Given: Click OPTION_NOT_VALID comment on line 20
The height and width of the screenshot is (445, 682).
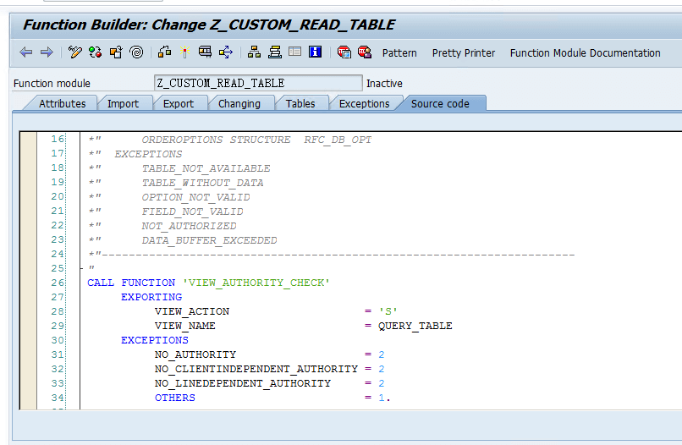Looking at the screenshot, I should [195, 197].
